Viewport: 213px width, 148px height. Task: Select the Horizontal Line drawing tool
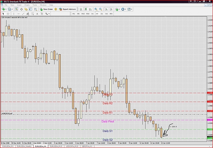pyautogui.click(x=18, y=14)
